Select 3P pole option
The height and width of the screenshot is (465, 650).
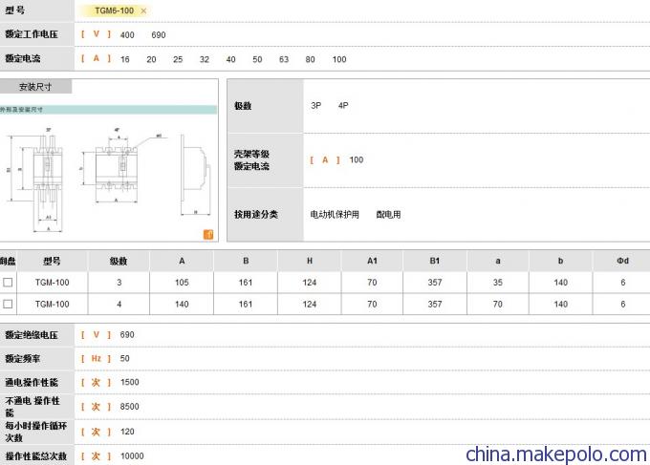315,106
